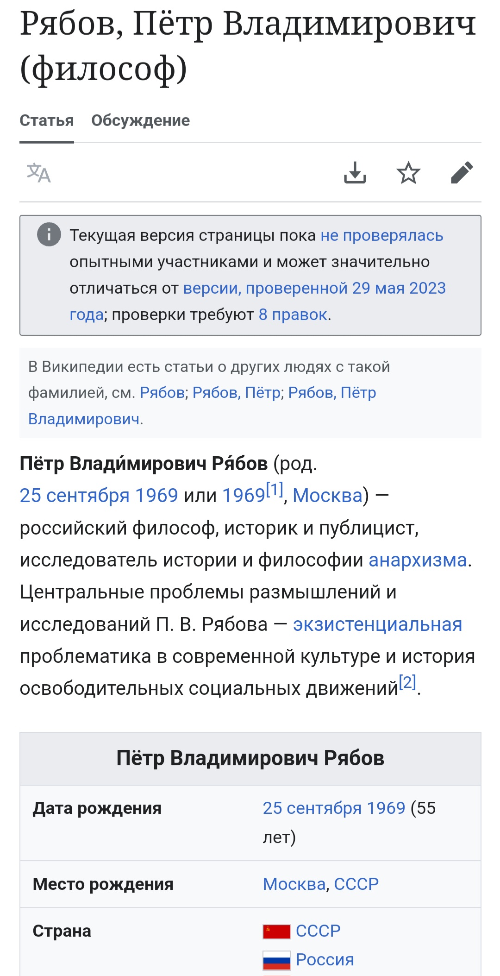The image size is (500, 976).
Task: Tap the edit pencil icon
Action: coord(462,173)
